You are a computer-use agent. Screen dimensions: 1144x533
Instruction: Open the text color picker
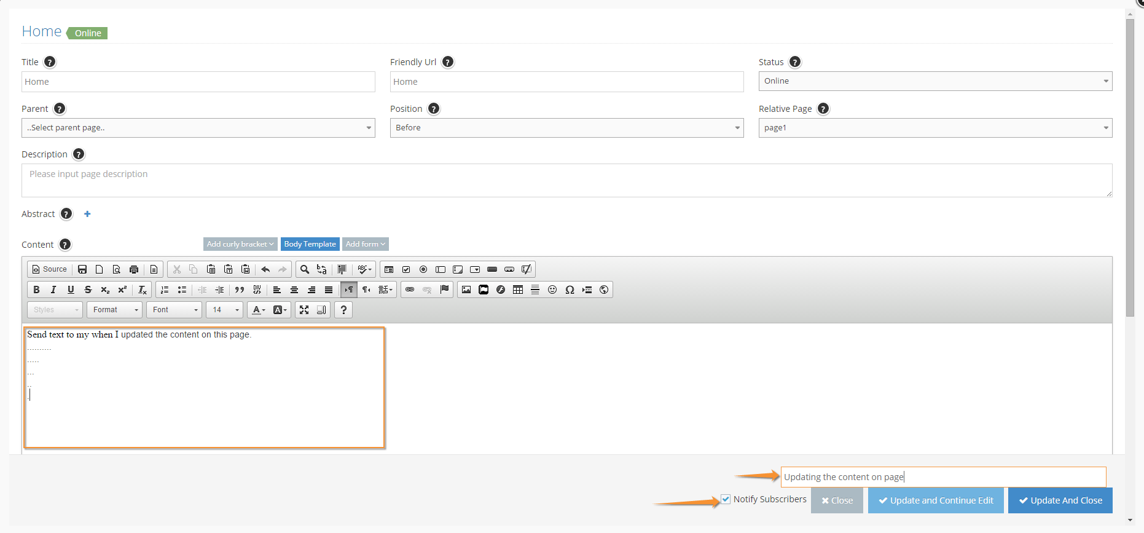pos(259,310)
